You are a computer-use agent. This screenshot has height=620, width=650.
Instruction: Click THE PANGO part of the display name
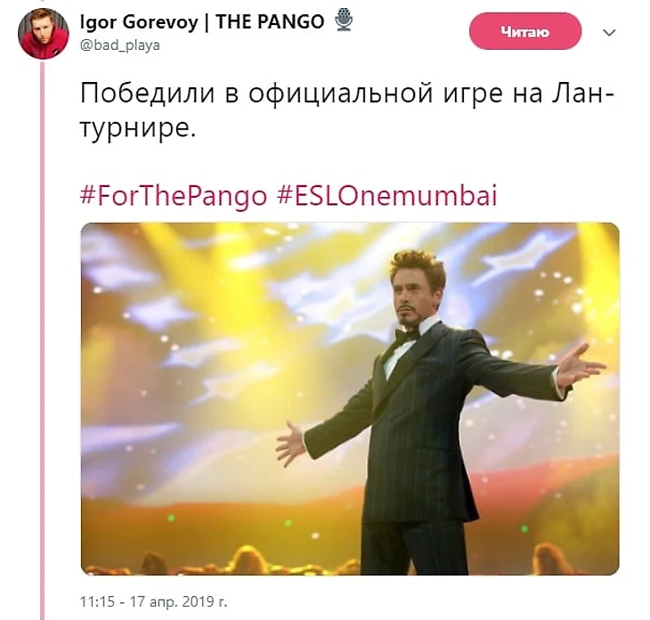point(270,21)
